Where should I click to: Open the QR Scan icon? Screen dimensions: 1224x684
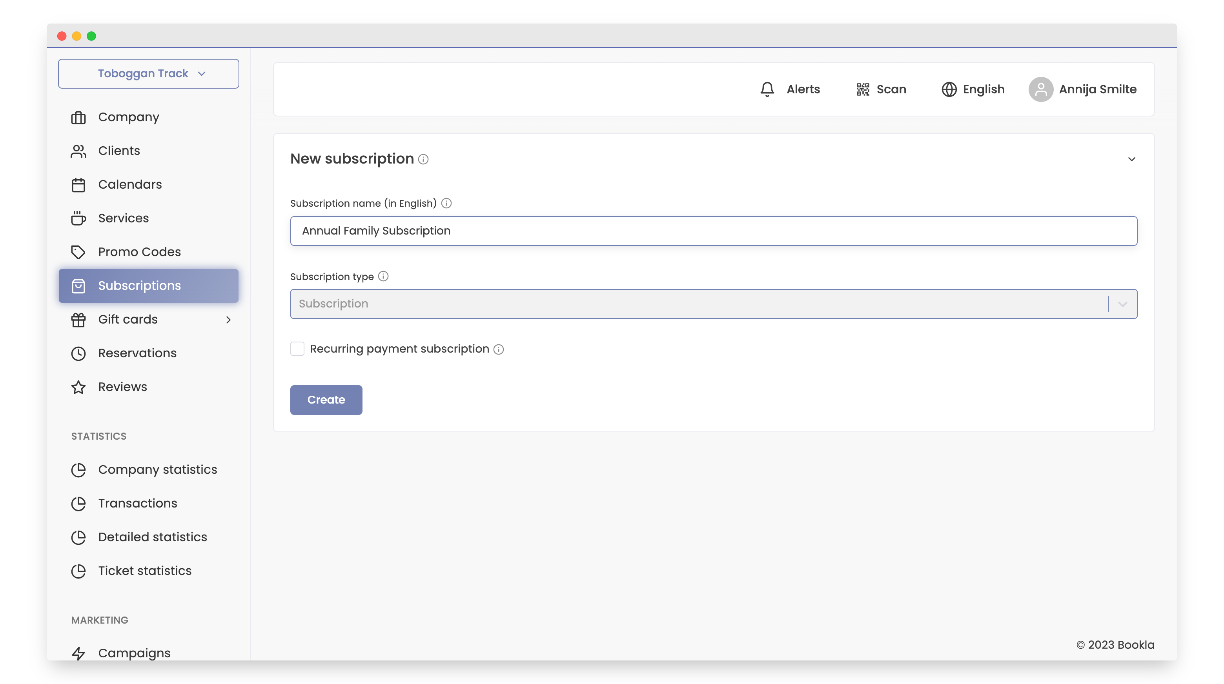[862, 89]
